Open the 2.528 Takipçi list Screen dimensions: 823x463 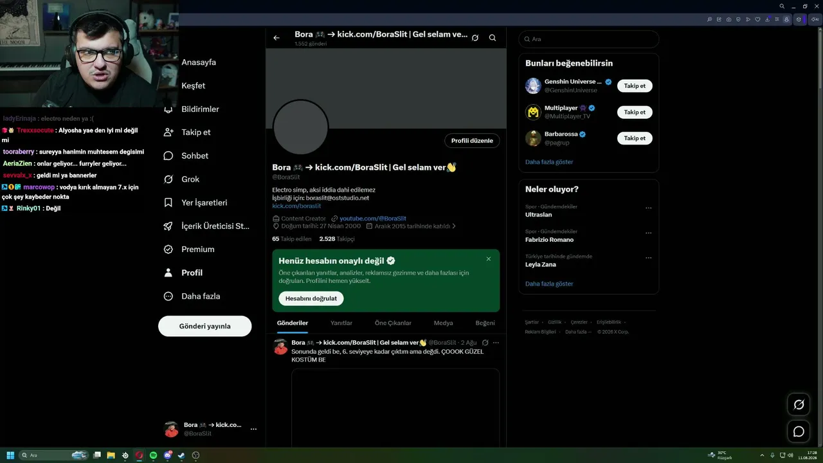337,239
